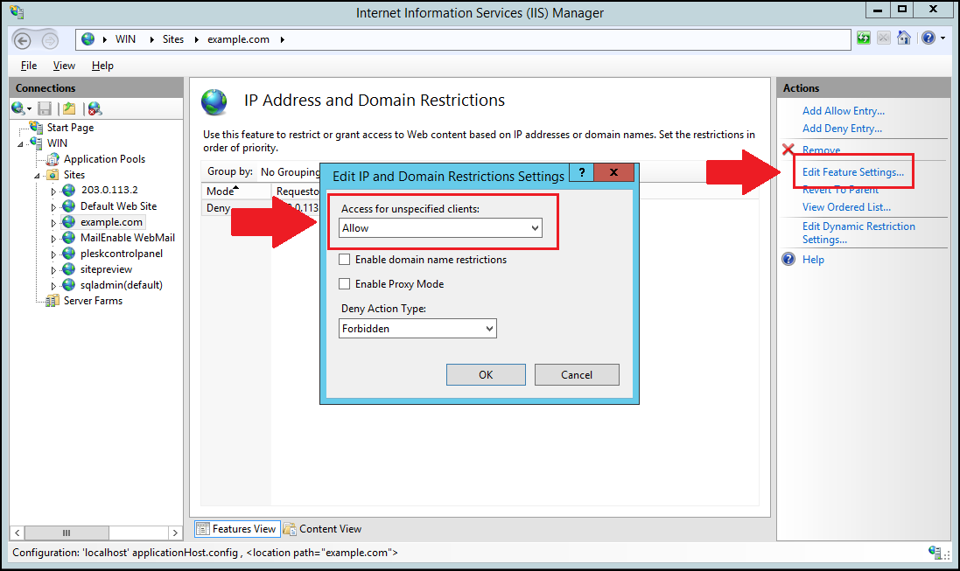This screenshot has height=571, width=960.
Task: Switch to Content View tab
Action: [x=322, y=529]
